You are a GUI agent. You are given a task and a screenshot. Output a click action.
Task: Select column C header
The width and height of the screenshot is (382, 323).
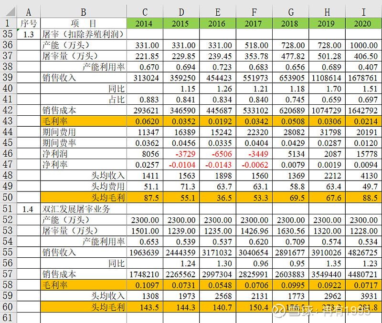(145, 11)
